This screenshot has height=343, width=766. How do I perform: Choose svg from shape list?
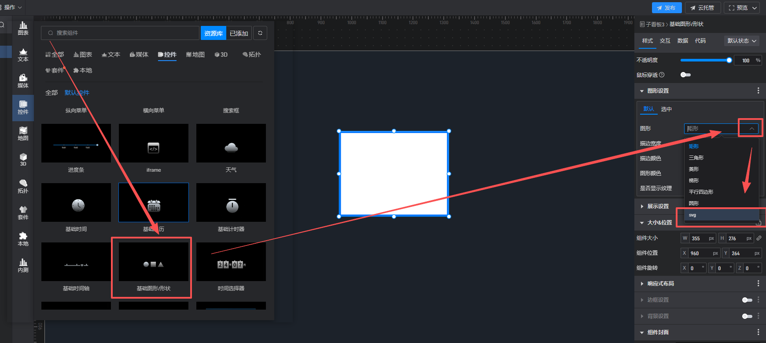point(722,215)
